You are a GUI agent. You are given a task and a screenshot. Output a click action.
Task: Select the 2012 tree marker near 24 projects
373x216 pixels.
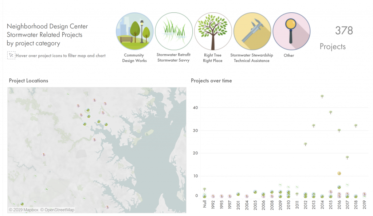coord(305,144)
